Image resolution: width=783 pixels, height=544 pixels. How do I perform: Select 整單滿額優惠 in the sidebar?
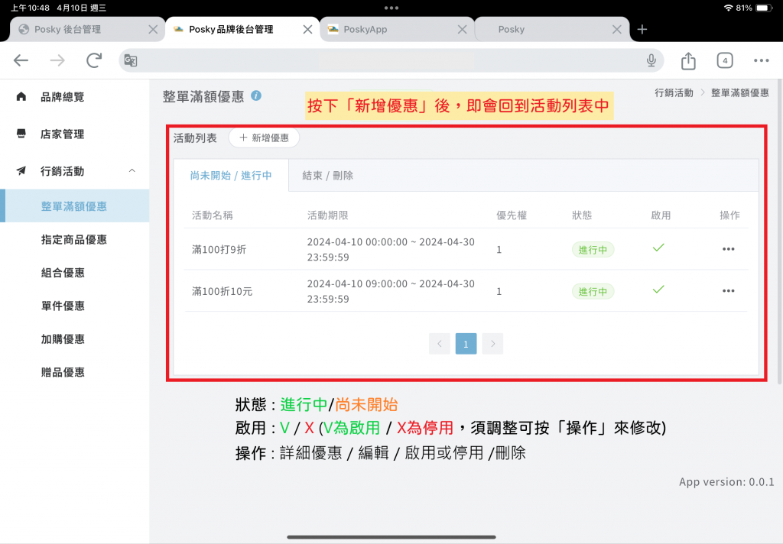click(x=74, y=206)
